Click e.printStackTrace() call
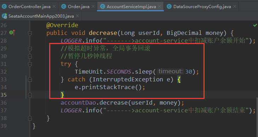The width and height of the screenshot is (258, 137). pyautogui.click(x=108, y=87)
